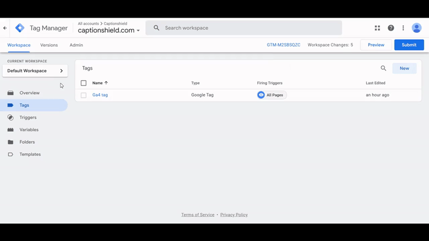The height and width of the screenshot is (241, 429).
Task: Select Tags in the sidebar
Action: pyautogui.click(x=34, y=105)
